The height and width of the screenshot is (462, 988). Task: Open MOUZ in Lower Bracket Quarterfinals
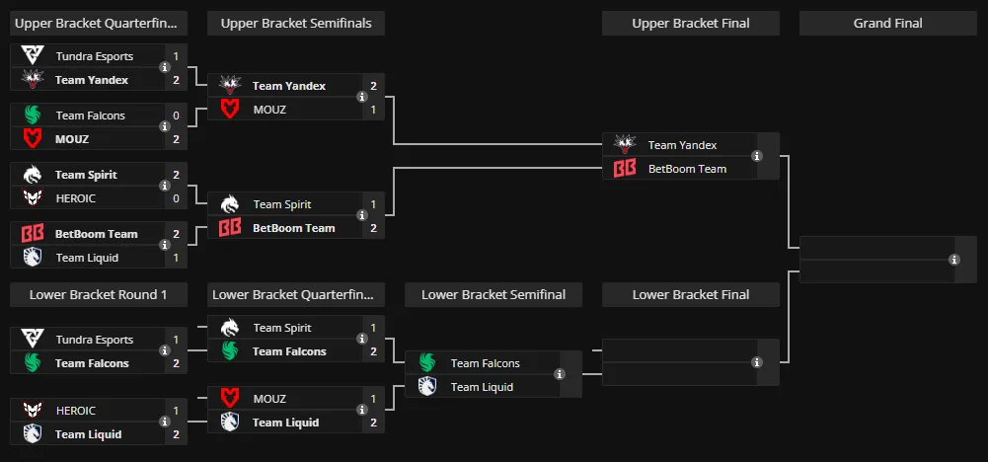pyautogui.click(x=269, y=399)
